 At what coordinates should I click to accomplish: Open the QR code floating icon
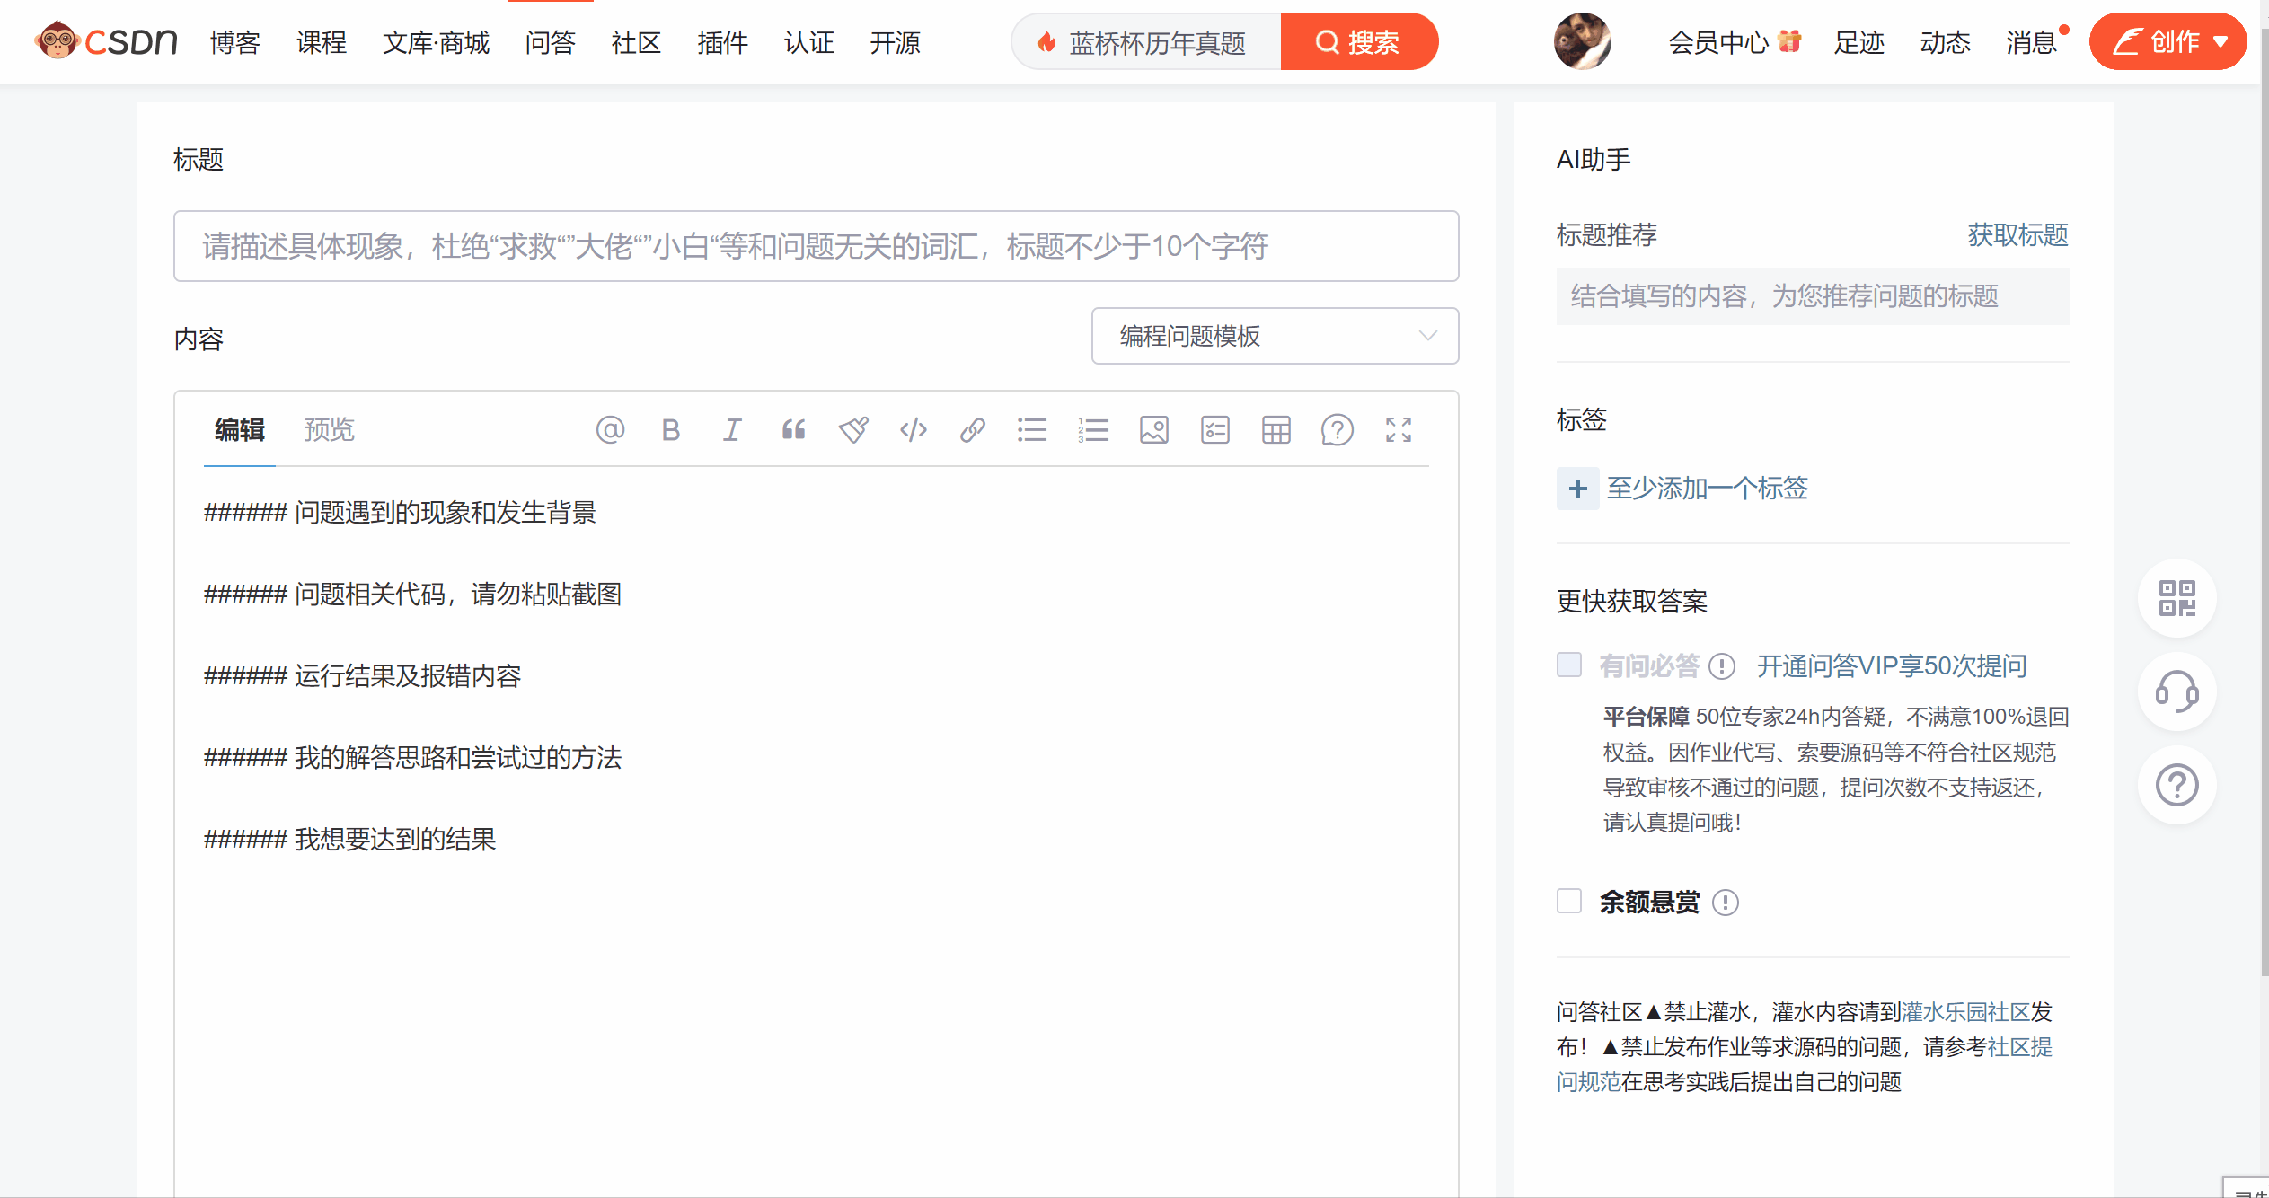(2176, 598)
